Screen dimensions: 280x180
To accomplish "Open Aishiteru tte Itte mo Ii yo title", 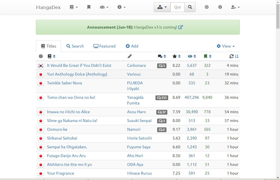I will [69, 164].
